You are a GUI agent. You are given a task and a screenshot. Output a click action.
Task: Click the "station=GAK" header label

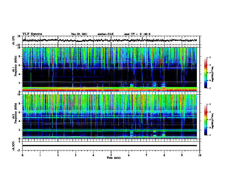[x=106, y=34]
